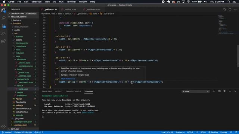Maximize the terminal panel size

[x=230, y=91]
